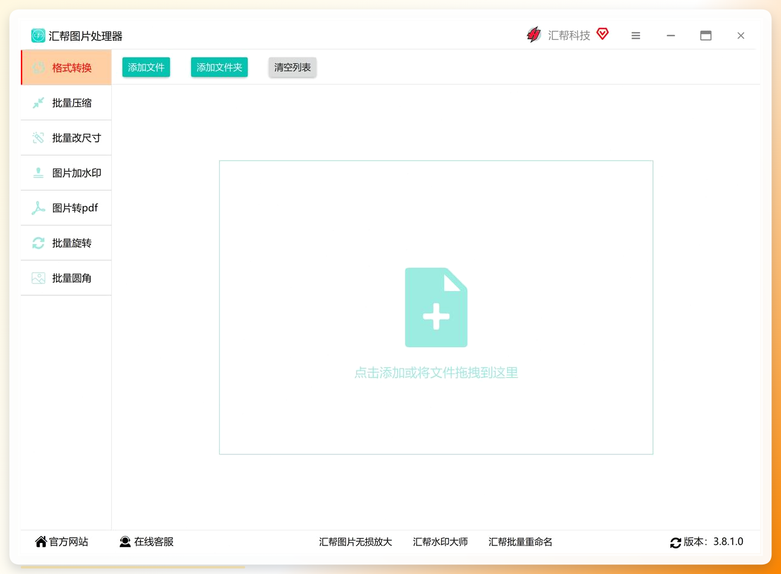The height and width of the screenshot is (574, 781).
Task: Open the 官方网站 link
Action: pos(68,541)
